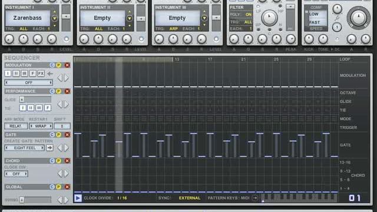
Task: Click Instrument I release knob
Action: 52,39
